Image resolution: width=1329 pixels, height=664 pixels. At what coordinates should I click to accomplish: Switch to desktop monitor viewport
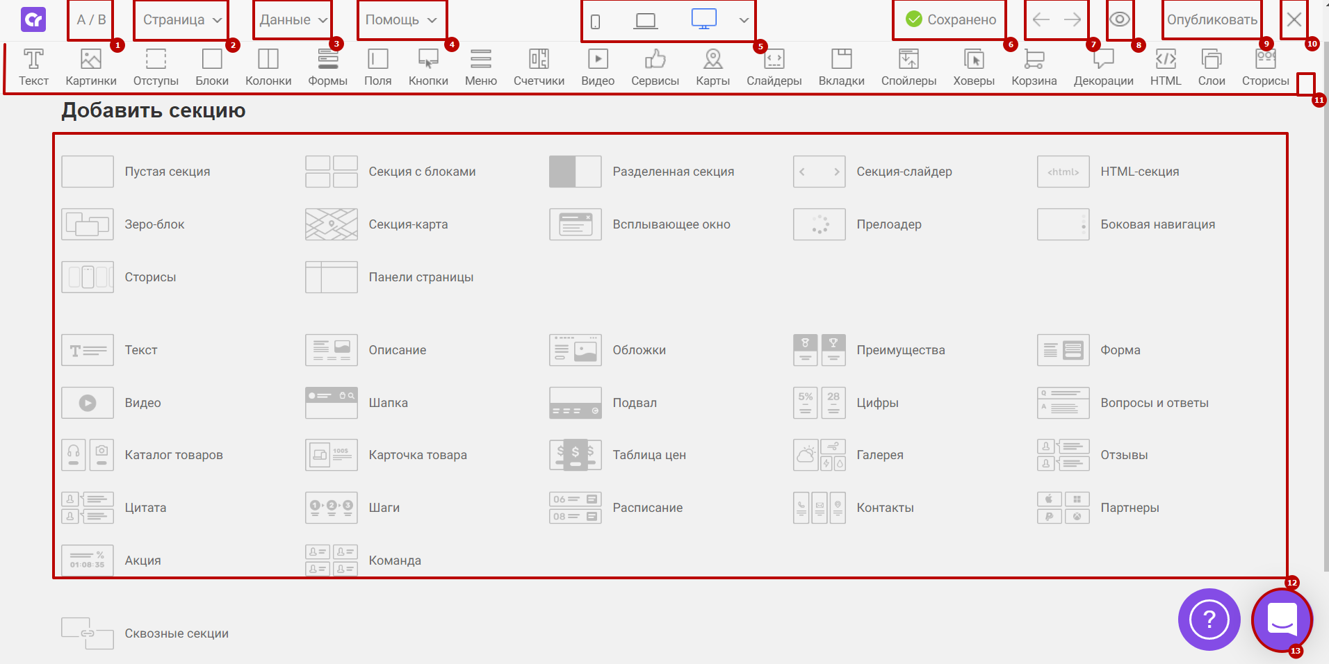704,19
